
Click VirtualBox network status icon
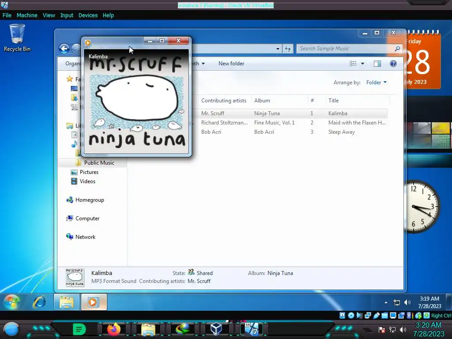click(x=368, y=315)
